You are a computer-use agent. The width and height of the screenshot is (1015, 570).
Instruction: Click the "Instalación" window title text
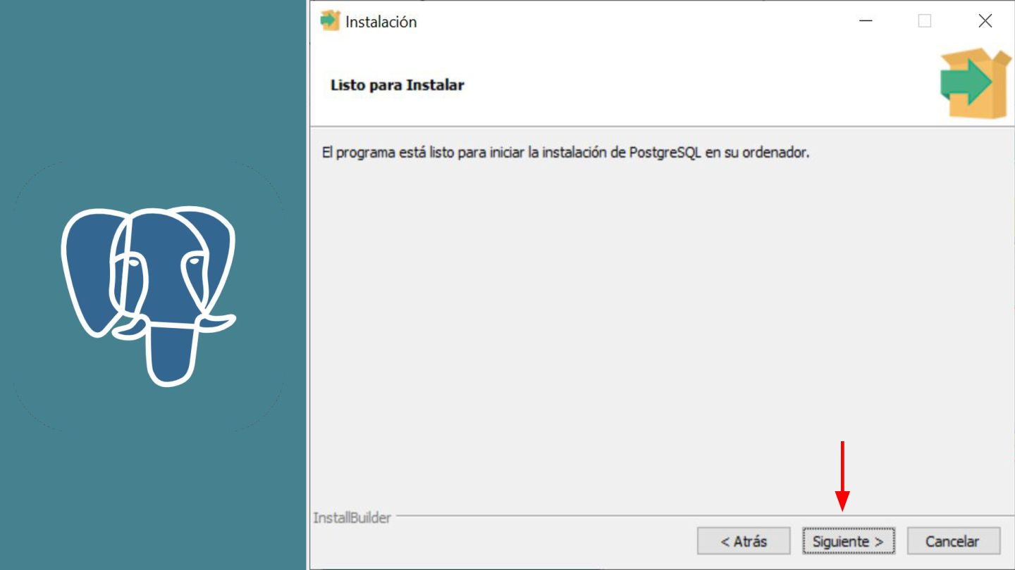click(x=381, y=22)
